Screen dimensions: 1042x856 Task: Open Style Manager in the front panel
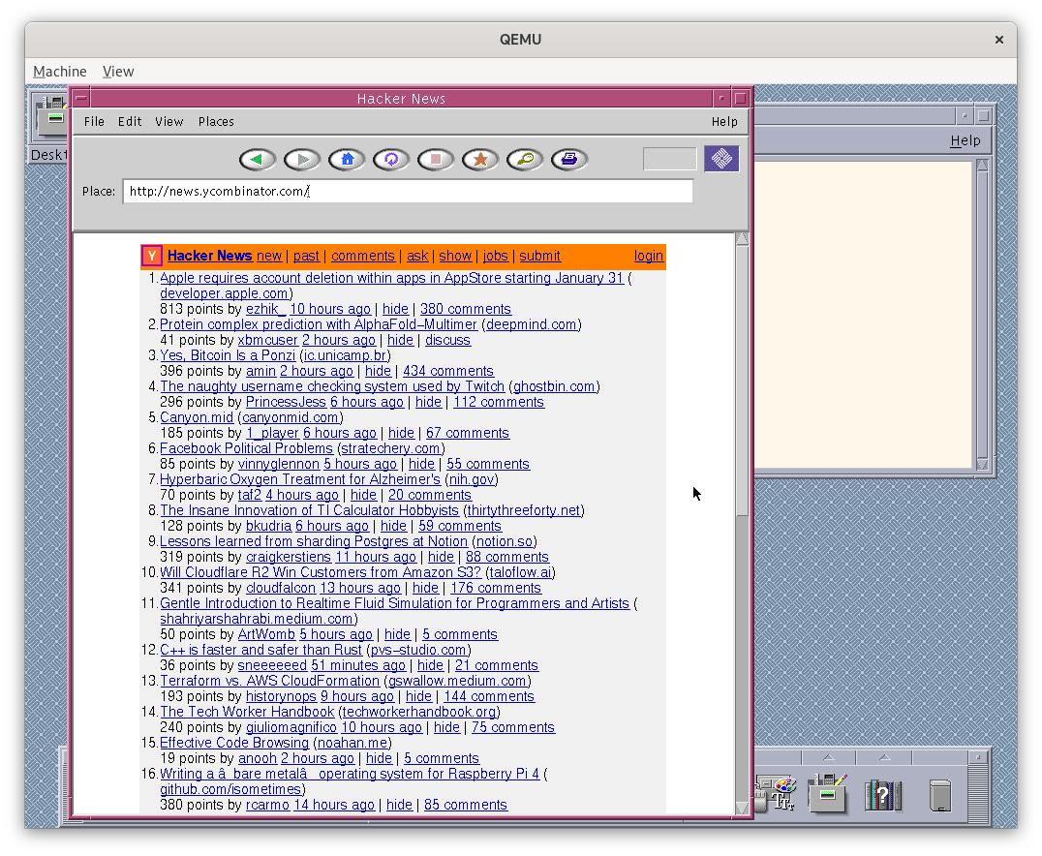[776, 793]
